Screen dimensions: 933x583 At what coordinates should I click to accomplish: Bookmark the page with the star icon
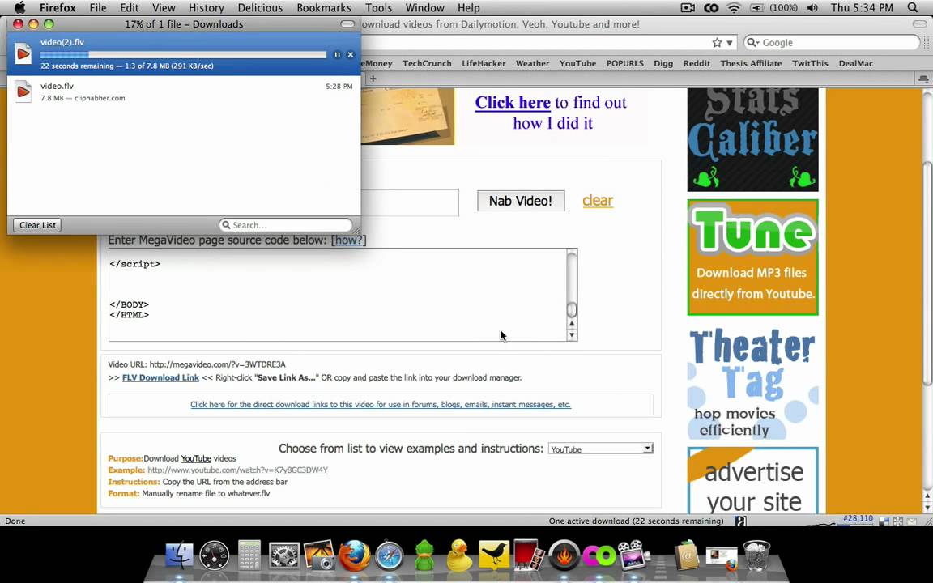click(x=717, y=43)
